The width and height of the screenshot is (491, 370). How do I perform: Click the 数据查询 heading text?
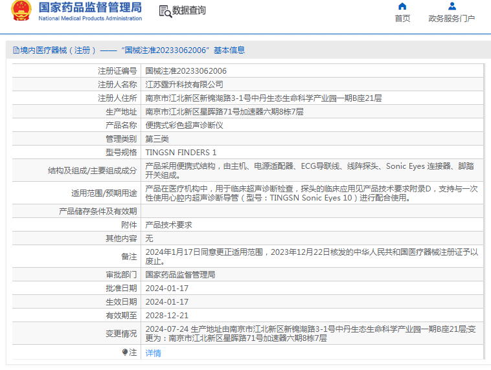coord(189,10)
